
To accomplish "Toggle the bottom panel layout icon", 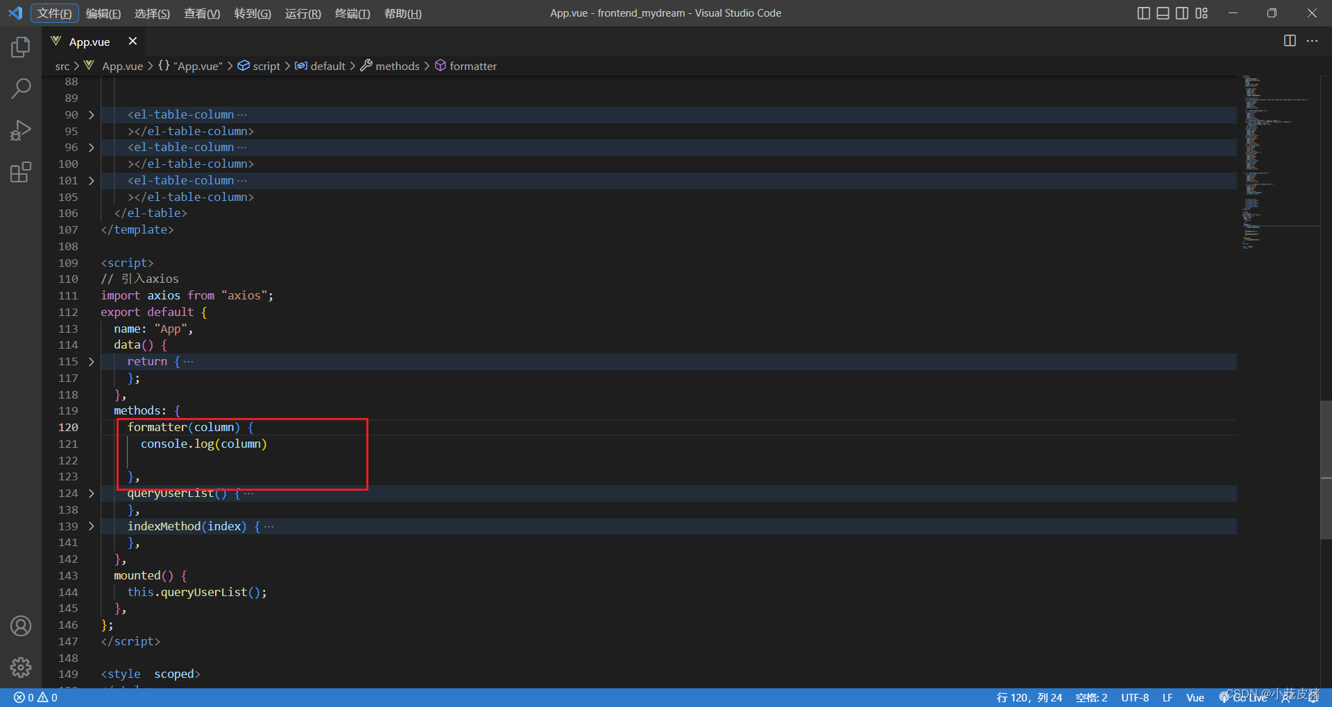I will click(1163, 13).
